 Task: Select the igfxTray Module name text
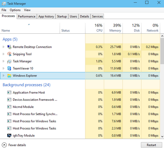tap(24, 136)
